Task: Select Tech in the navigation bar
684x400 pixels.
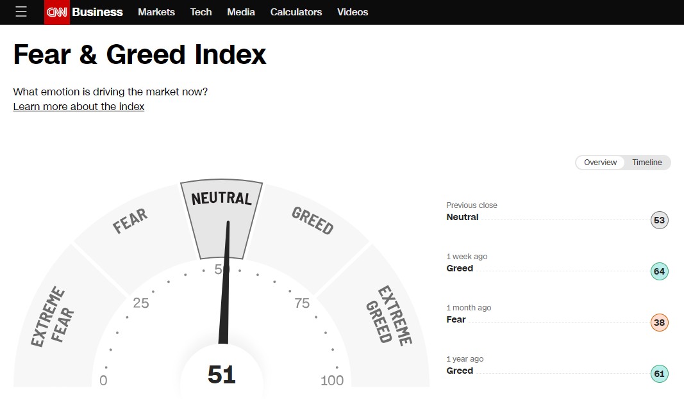Action: [201, 12]
